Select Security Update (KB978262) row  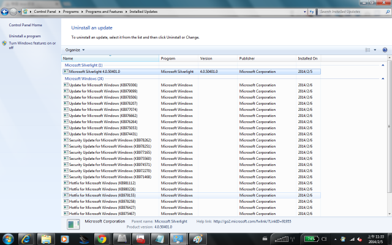[192, 140]
